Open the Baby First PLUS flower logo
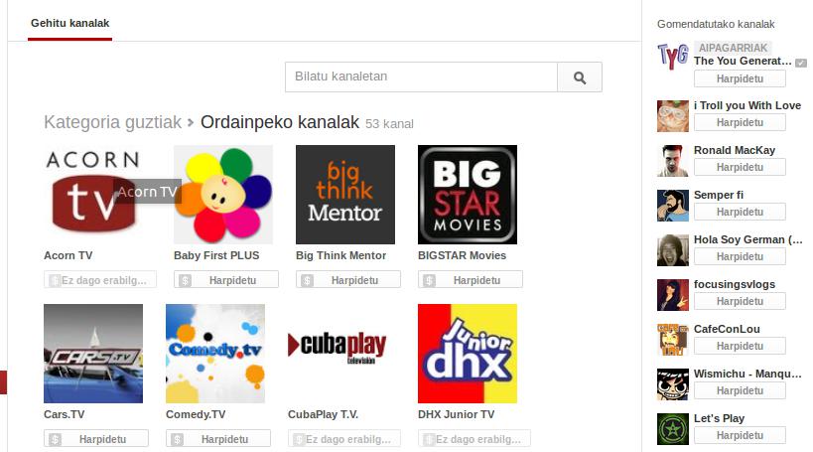Screen dimensions: 813x452 (x=222, y=195)
